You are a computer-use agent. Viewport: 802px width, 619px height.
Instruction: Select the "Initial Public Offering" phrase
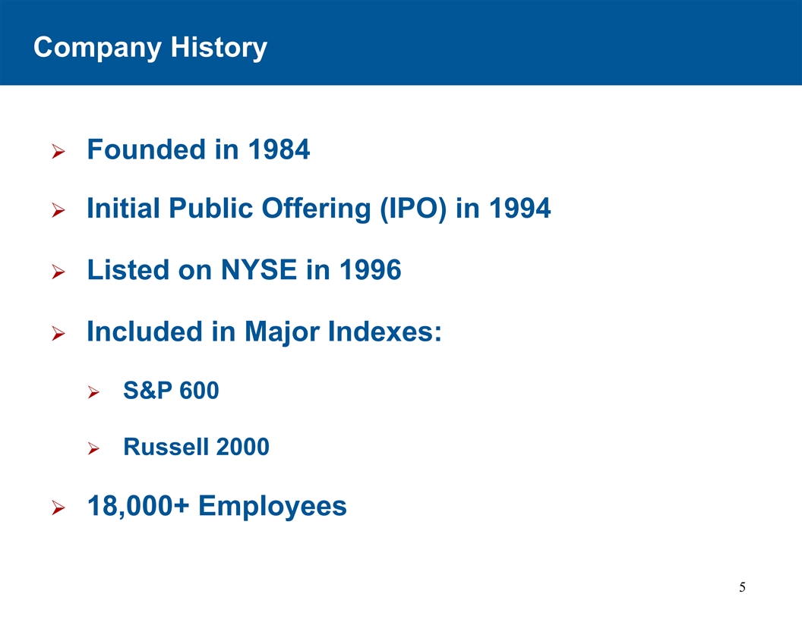[229, 209]
